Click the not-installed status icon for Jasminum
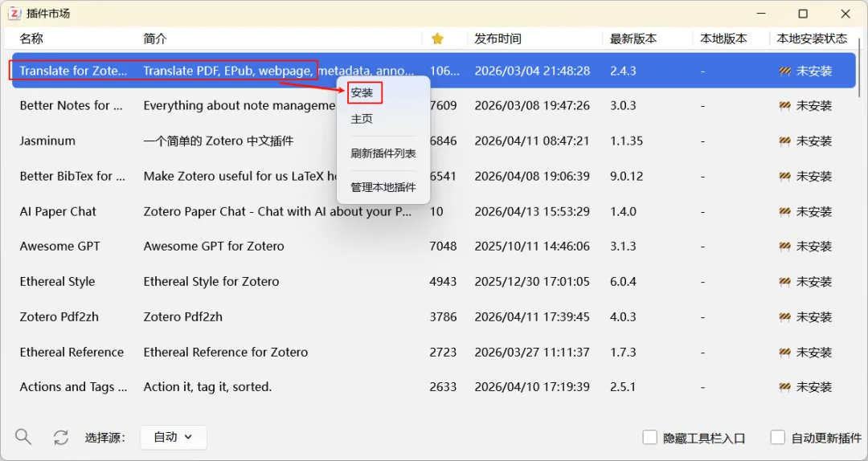This screenshot has height=461, width=868. [x=784, y=141]
